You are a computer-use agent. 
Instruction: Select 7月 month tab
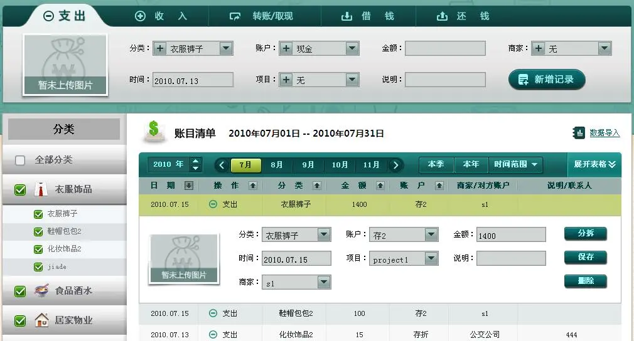[245, 165]
